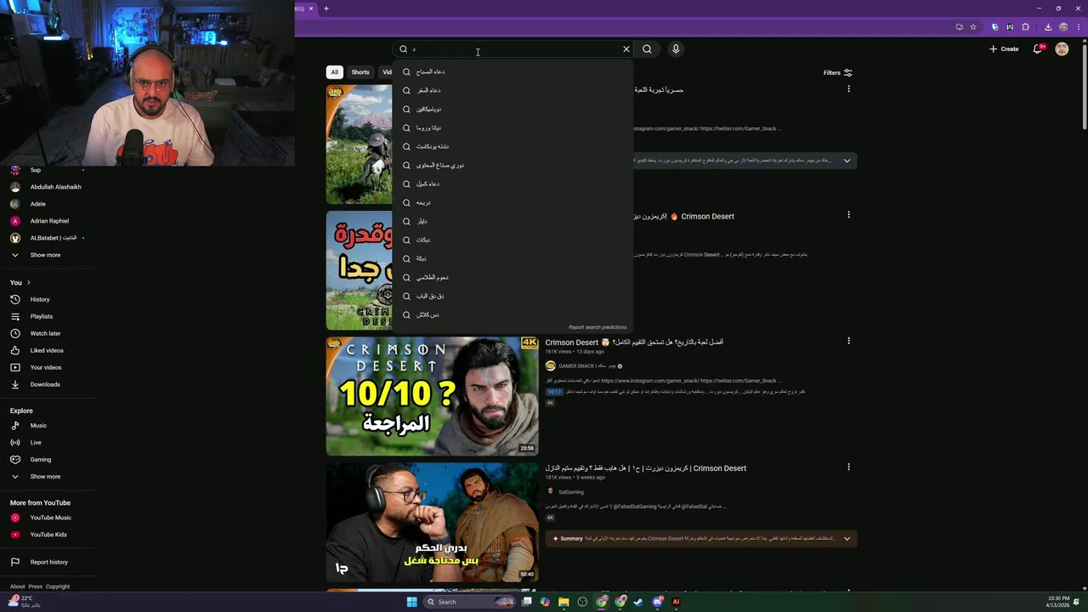Viewport: 1088px width, 612px height.
Task: Start voice search with the microphone
Action: coord(676,49)
